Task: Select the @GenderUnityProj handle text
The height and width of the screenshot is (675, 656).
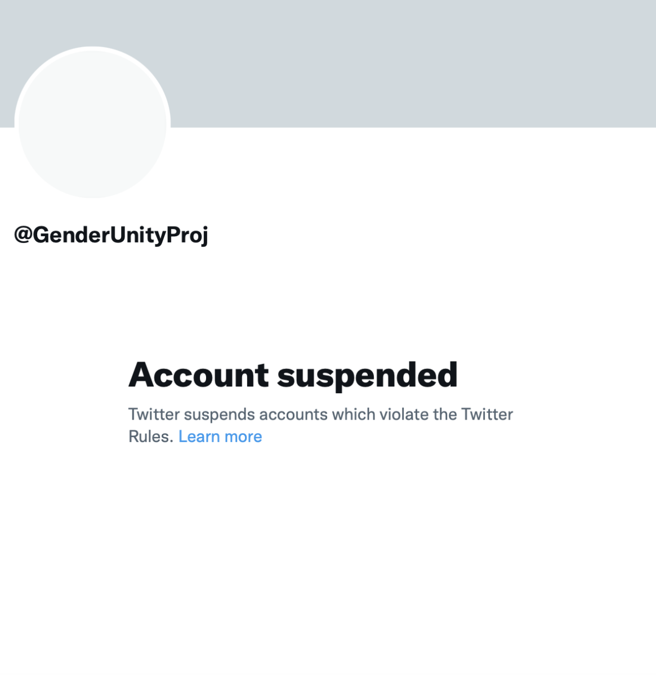Action: click(111, 235)
